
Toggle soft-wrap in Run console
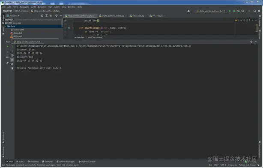pos(12,55)
